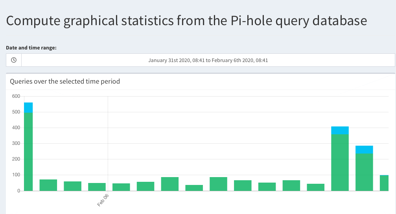Click 'Queries over the selected time period' heading
396x214 pixels.
65,81
